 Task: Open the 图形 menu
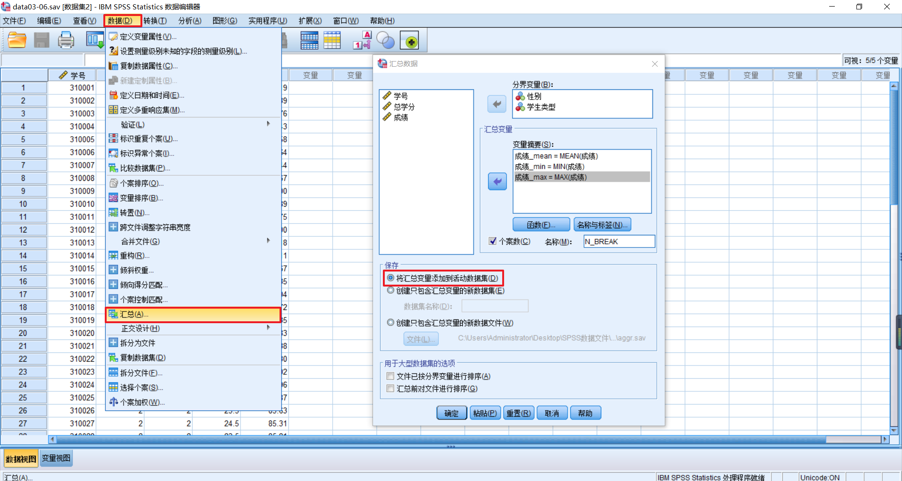pyautogui.click(x=225, y=21)
